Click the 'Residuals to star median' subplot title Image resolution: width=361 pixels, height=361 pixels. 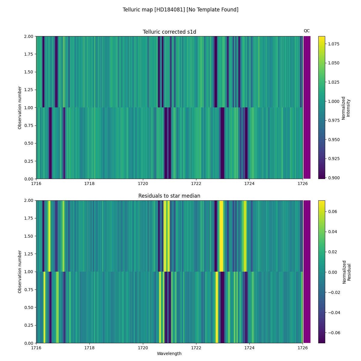click(169, 196)
